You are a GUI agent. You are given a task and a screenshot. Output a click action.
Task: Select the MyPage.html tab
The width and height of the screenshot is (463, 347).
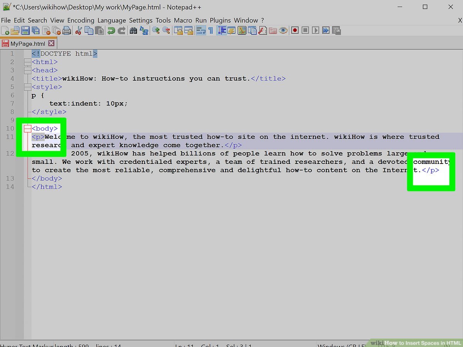[x=28, y=44]
